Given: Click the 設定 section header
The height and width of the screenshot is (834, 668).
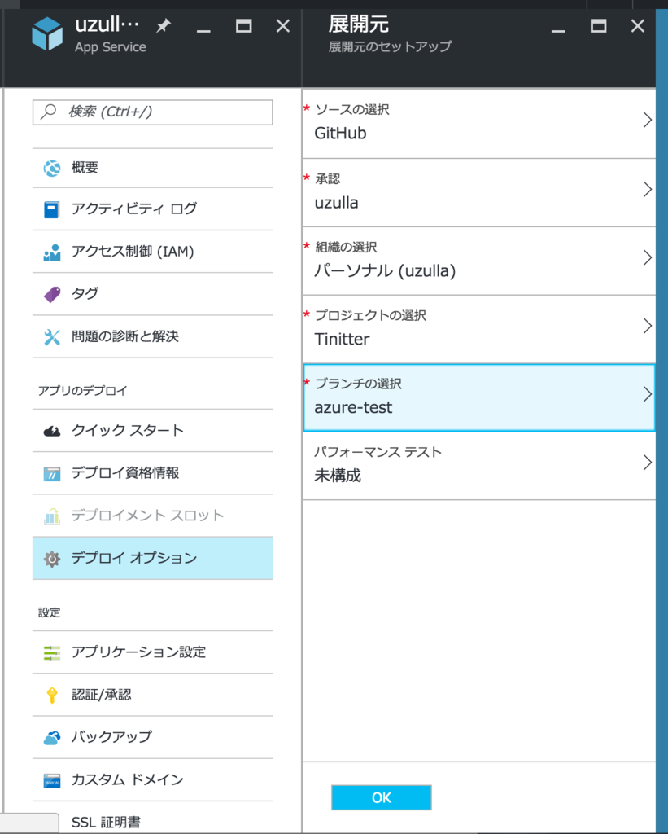Looking at the screenshot, I should [50, 612].
